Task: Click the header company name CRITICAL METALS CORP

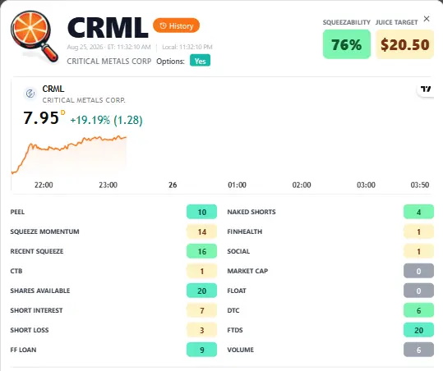Action: pos(109,62)
